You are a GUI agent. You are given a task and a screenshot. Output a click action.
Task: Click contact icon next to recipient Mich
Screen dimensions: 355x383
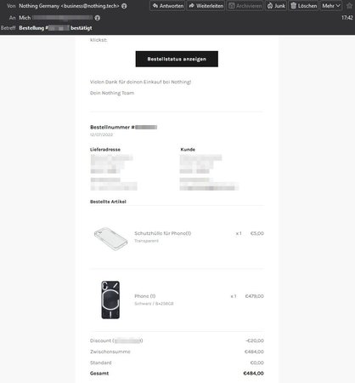(98, 18)
